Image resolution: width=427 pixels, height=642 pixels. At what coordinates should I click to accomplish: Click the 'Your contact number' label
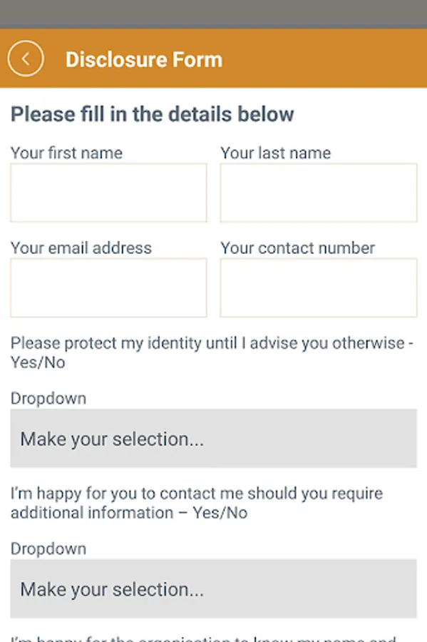[x=297, y=248]
